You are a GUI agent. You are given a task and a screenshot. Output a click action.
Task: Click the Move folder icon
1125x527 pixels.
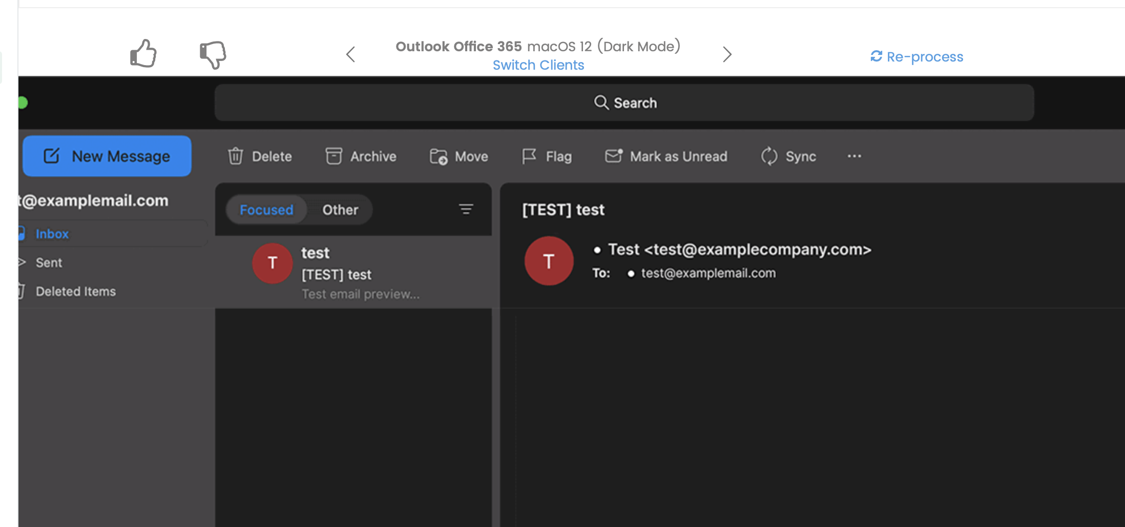439,156
